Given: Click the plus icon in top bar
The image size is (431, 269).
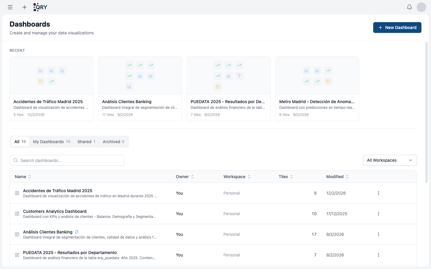Looking at the screenshot, I should (x=25, y=7).
